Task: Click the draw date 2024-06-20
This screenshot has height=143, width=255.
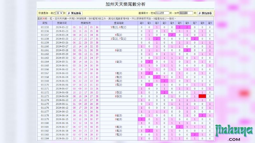Action: click(62, 139)
